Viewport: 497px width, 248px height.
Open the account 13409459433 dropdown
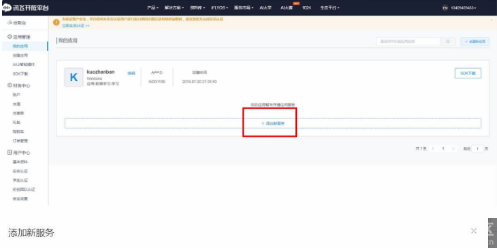point(464,7)
